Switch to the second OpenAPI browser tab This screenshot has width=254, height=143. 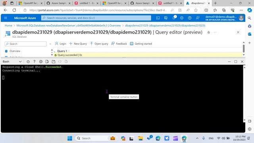114,3
